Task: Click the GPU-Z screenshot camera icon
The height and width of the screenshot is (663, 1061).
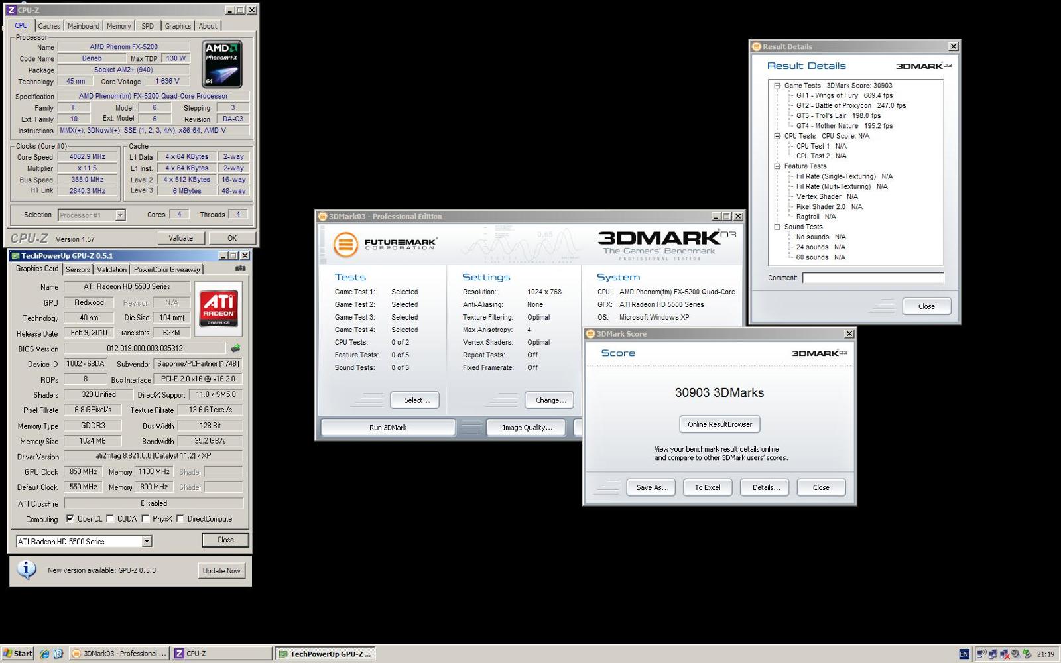Action: (x=240, y=269)
